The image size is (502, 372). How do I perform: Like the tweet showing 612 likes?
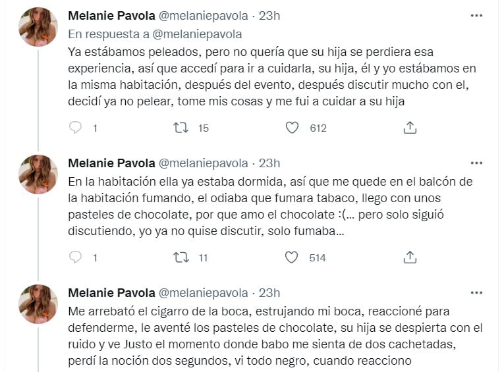pyautogui.click(x=292, y=128)
